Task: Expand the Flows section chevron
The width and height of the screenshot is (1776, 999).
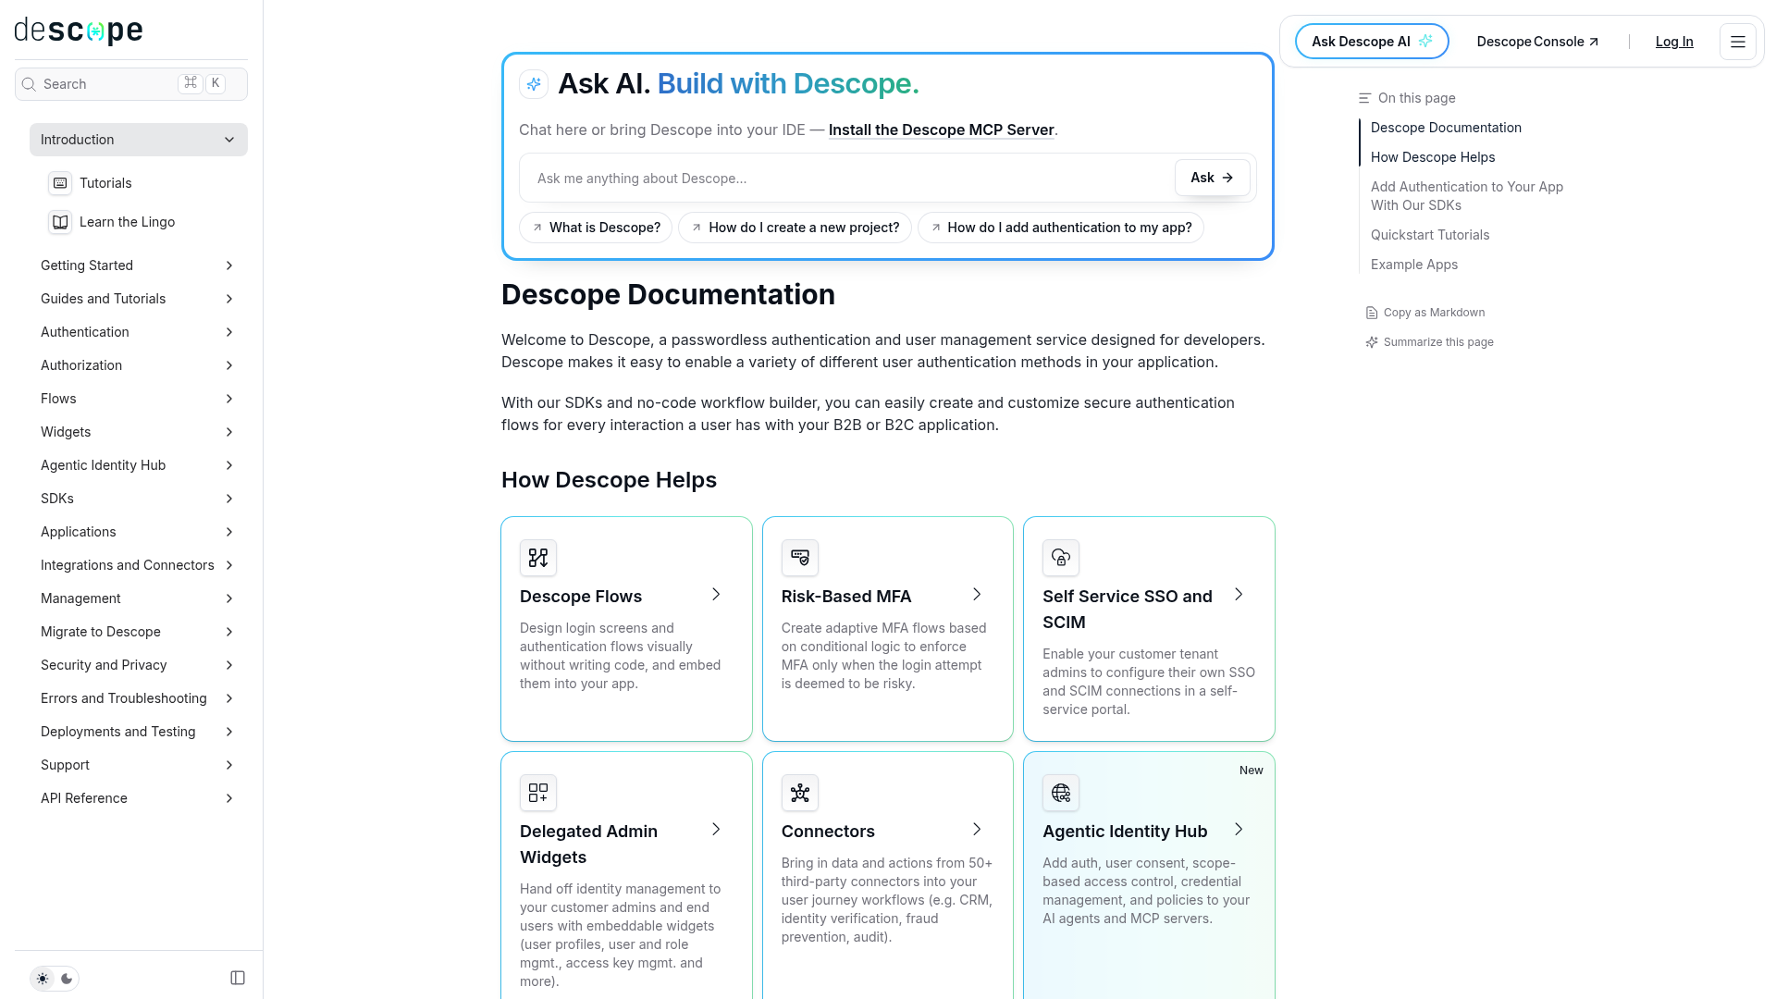Action: [x=229, y=399]
